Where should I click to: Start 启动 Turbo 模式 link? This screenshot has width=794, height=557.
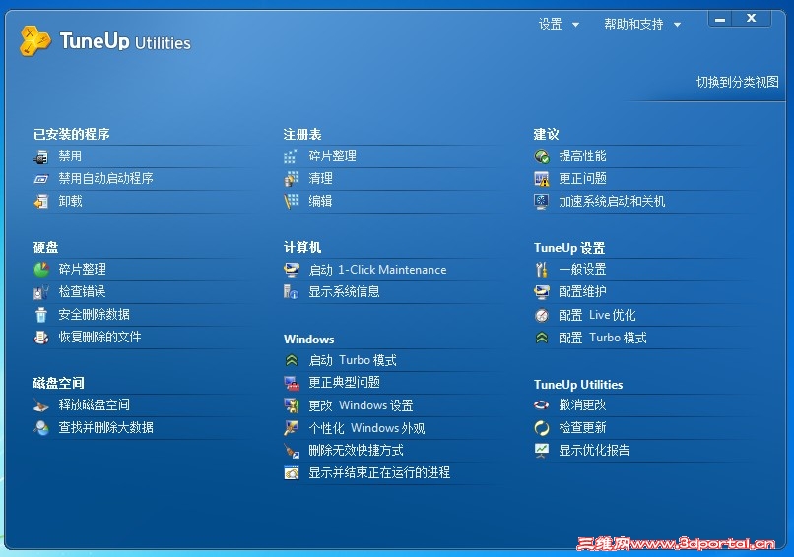tap(353, 360)
